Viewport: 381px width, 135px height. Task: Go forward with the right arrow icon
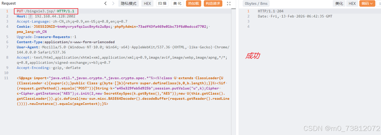pyautogui.click(x=113, y=3)
